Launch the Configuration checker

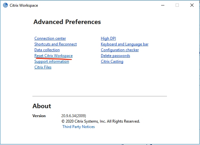pos(120,50)
